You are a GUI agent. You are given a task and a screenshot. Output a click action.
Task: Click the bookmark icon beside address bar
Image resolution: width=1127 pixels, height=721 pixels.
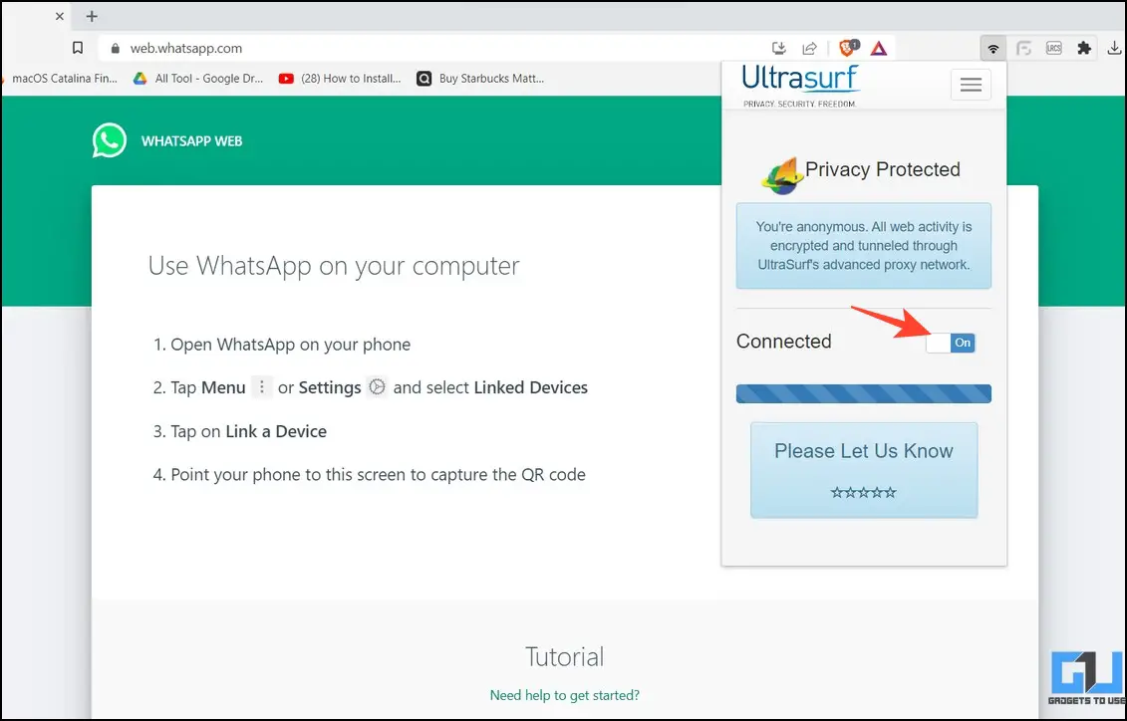point(78,48)
